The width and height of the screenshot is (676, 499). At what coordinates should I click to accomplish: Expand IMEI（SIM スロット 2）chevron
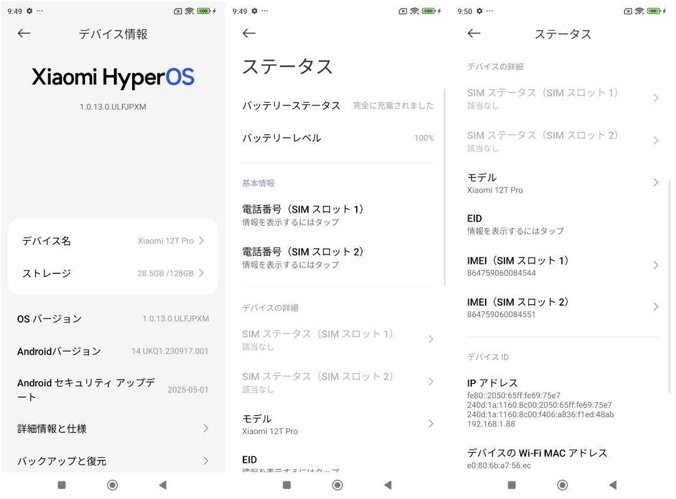click(x=656, y=306)
